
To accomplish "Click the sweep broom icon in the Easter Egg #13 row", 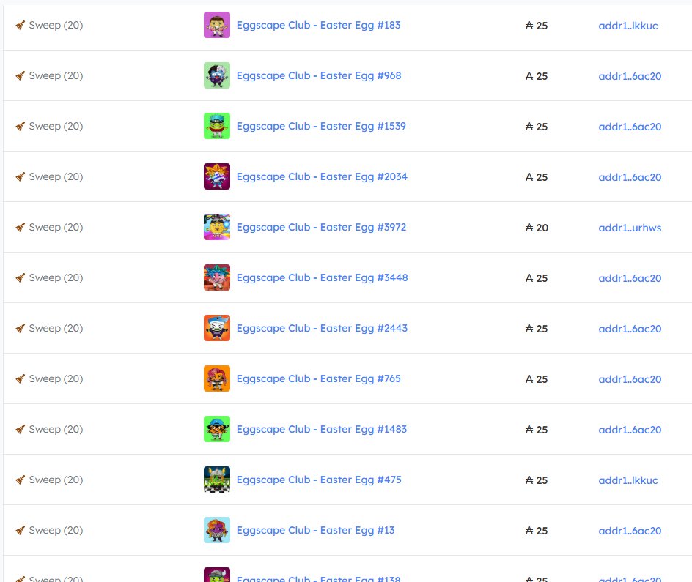I will point(21,531).
